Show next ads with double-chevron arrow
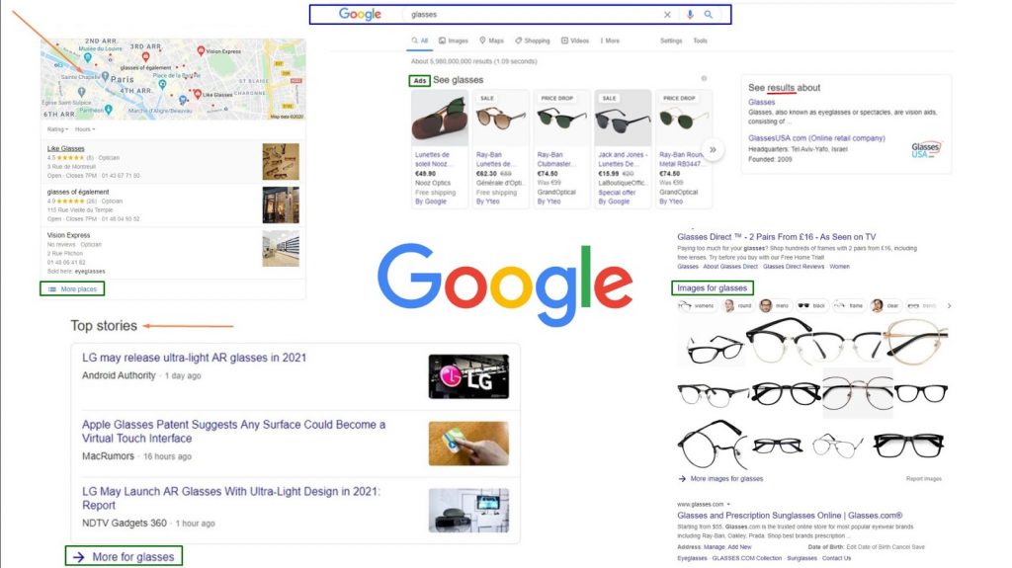Screen dimensions: 1012x568 point(713,149)
